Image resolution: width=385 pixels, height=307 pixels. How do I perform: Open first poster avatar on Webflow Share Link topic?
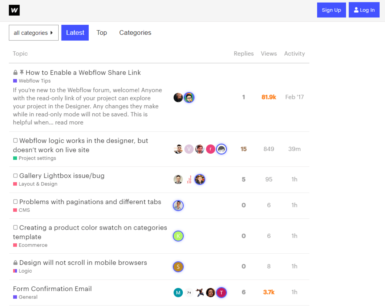pyautogui.click(x=178, y=97)
